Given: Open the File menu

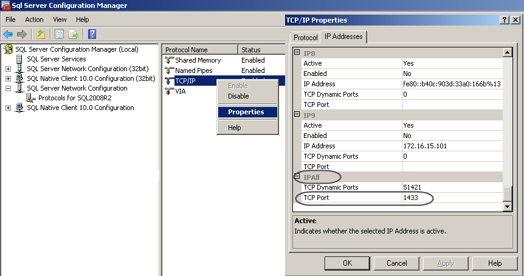Looking at the screenshot, I should [x=10, y=19].
